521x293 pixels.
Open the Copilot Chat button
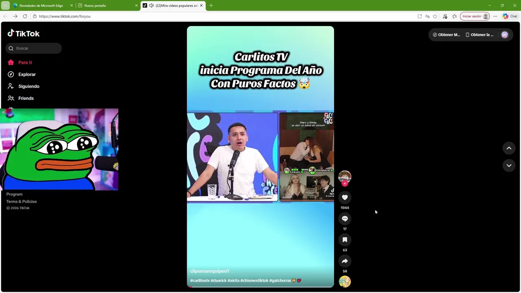510,16
